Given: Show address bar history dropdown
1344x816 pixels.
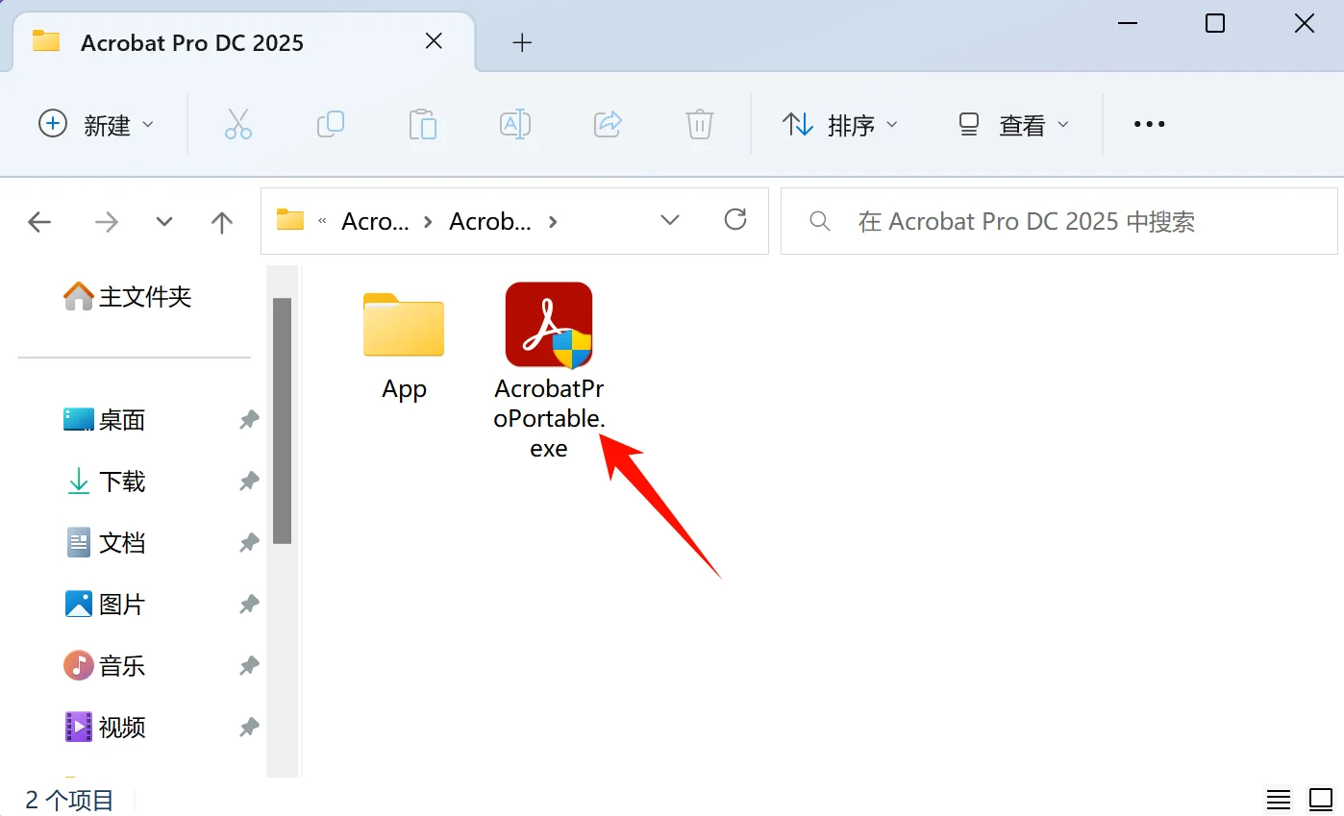Looking at the screenshot, I should [670, 220].
